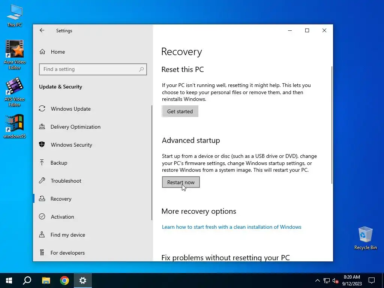Go to Settings Home
The image size is (384, 288).
(x=58, y=52)
